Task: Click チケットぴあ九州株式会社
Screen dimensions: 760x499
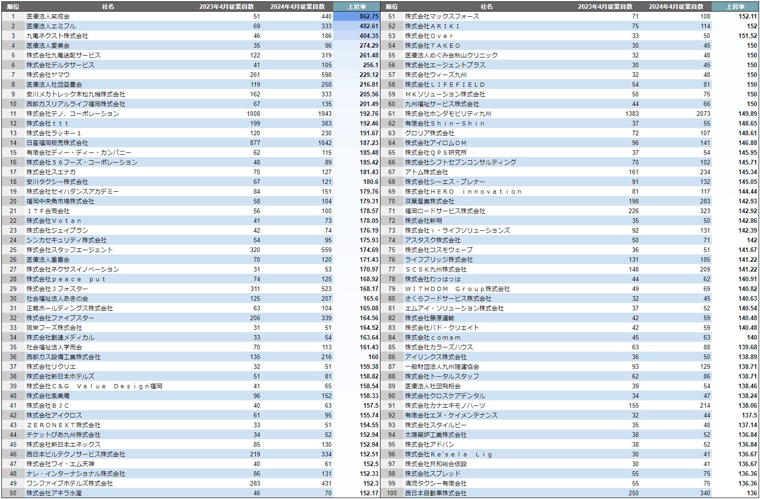Action: (x=64, y=435)
